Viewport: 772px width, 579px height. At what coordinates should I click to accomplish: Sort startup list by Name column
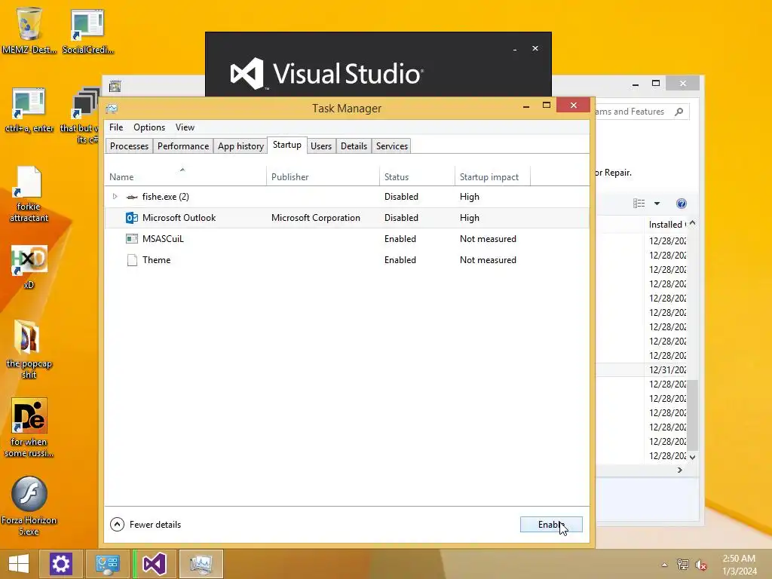(185, 176)
